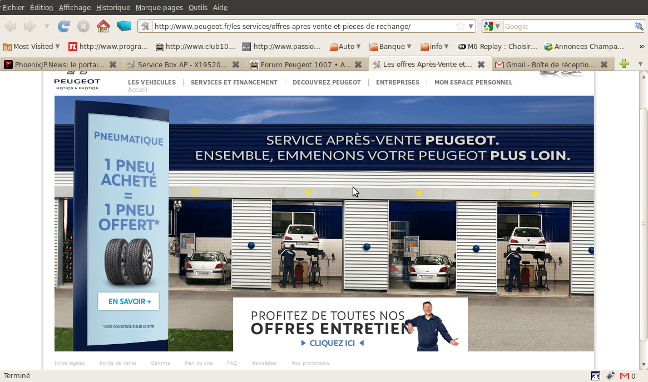
Task: Click the Gmail notifier icon in status bar
Action: (625, 376)
